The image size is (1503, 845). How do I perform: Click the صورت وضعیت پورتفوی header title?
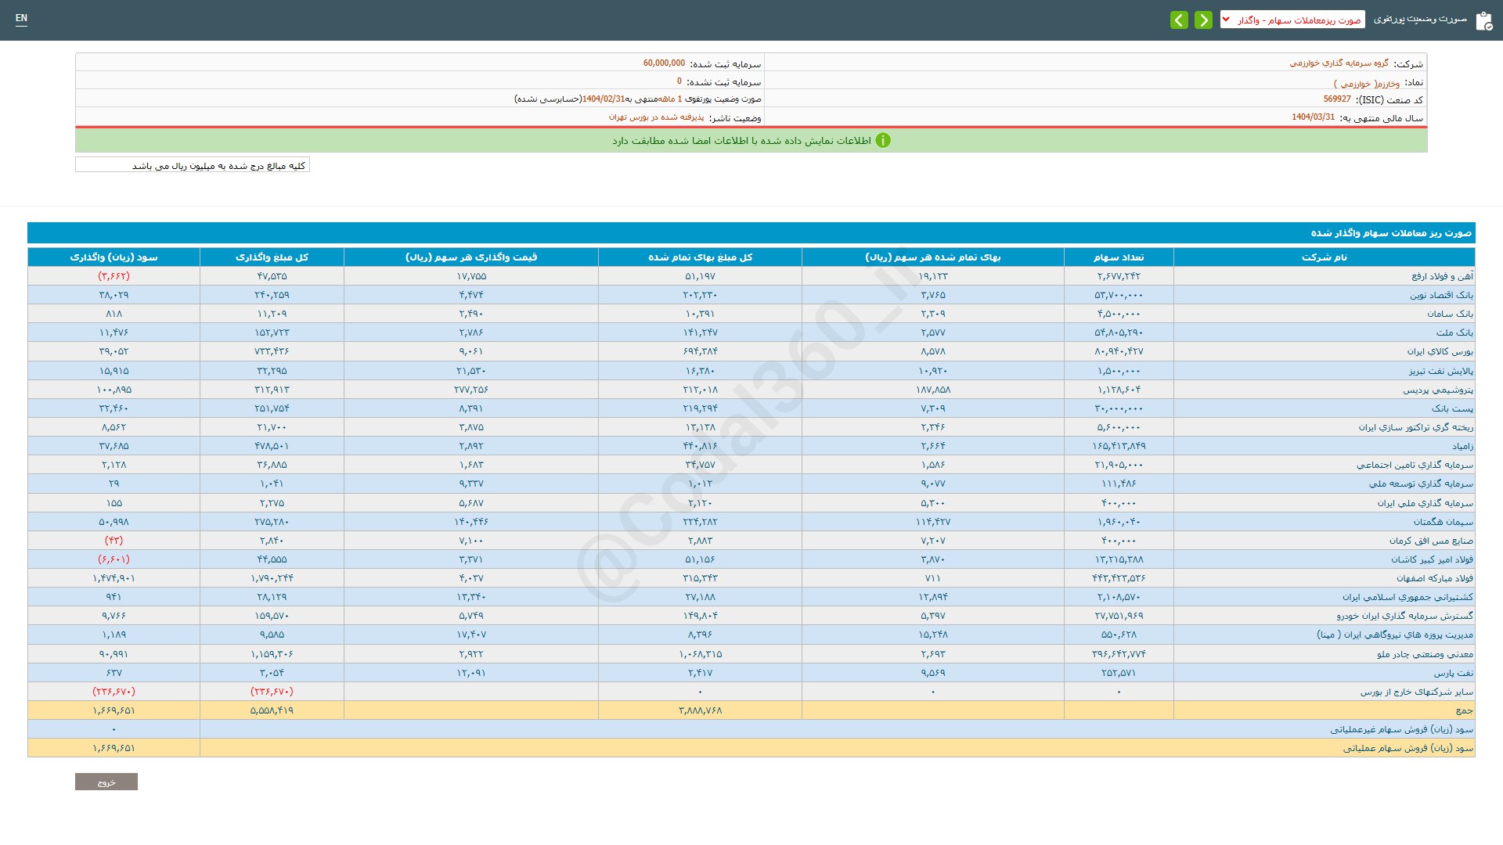click(x=1420, y=19)
